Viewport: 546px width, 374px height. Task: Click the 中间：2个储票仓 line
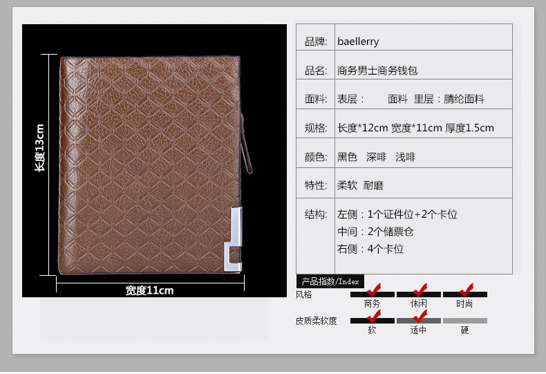tap(375, 232)
